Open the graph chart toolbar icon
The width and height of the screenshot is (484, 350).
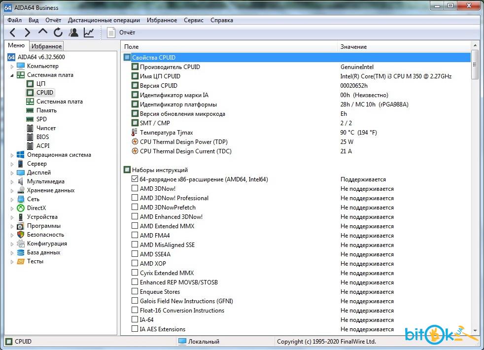pos(89,33)
